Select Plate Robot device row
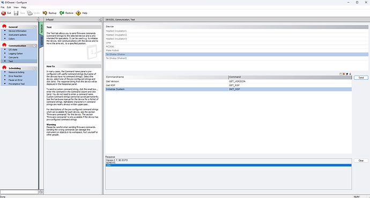Screen dimensions: 370x198 coord(236,50)
